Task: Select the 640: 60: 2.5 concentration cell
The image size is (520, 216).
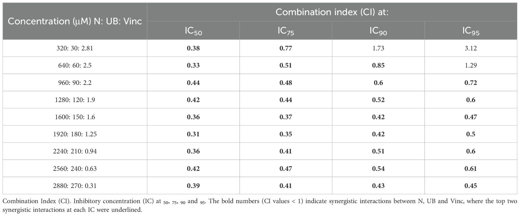Action: 75,65
